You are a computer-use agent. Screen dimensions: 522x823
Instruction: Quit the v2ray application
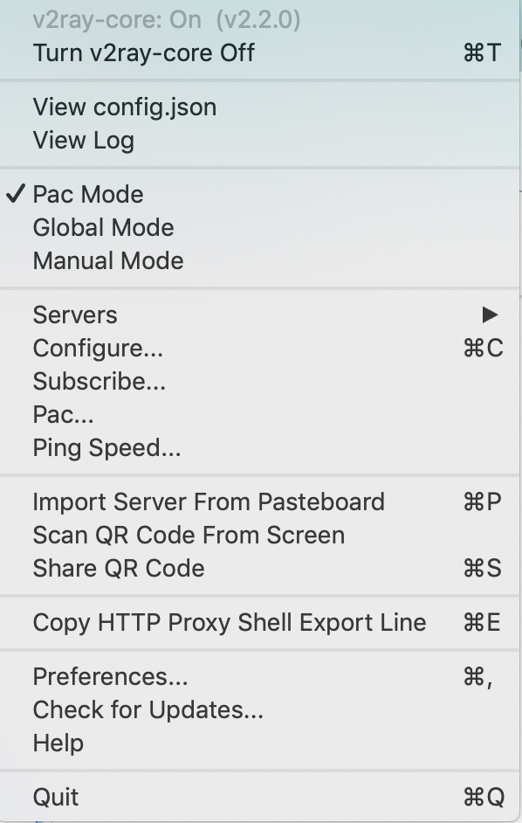point(55,797)
